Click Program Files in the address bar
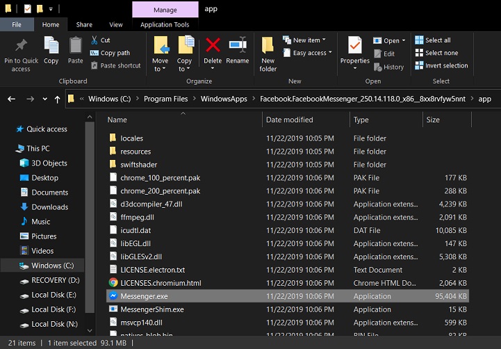The image size is (501, 349). [x=165, y=99]
